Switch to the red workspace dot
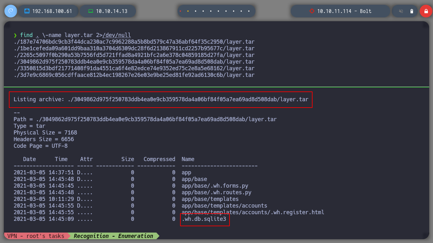Viewport: 433px width, 243px height. (180, 11)
